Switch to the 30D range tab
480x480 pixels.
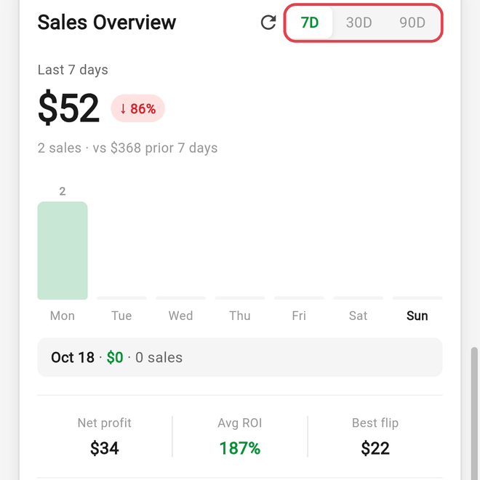(359, 23)
